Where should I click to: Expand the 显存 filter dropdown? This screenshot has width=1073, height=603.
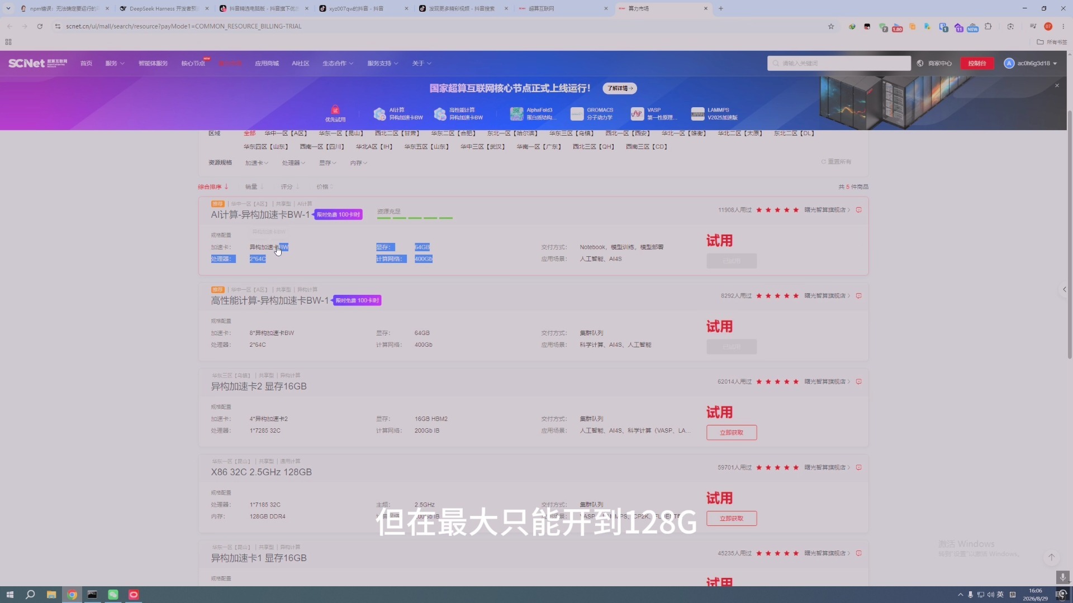(327, 163)
